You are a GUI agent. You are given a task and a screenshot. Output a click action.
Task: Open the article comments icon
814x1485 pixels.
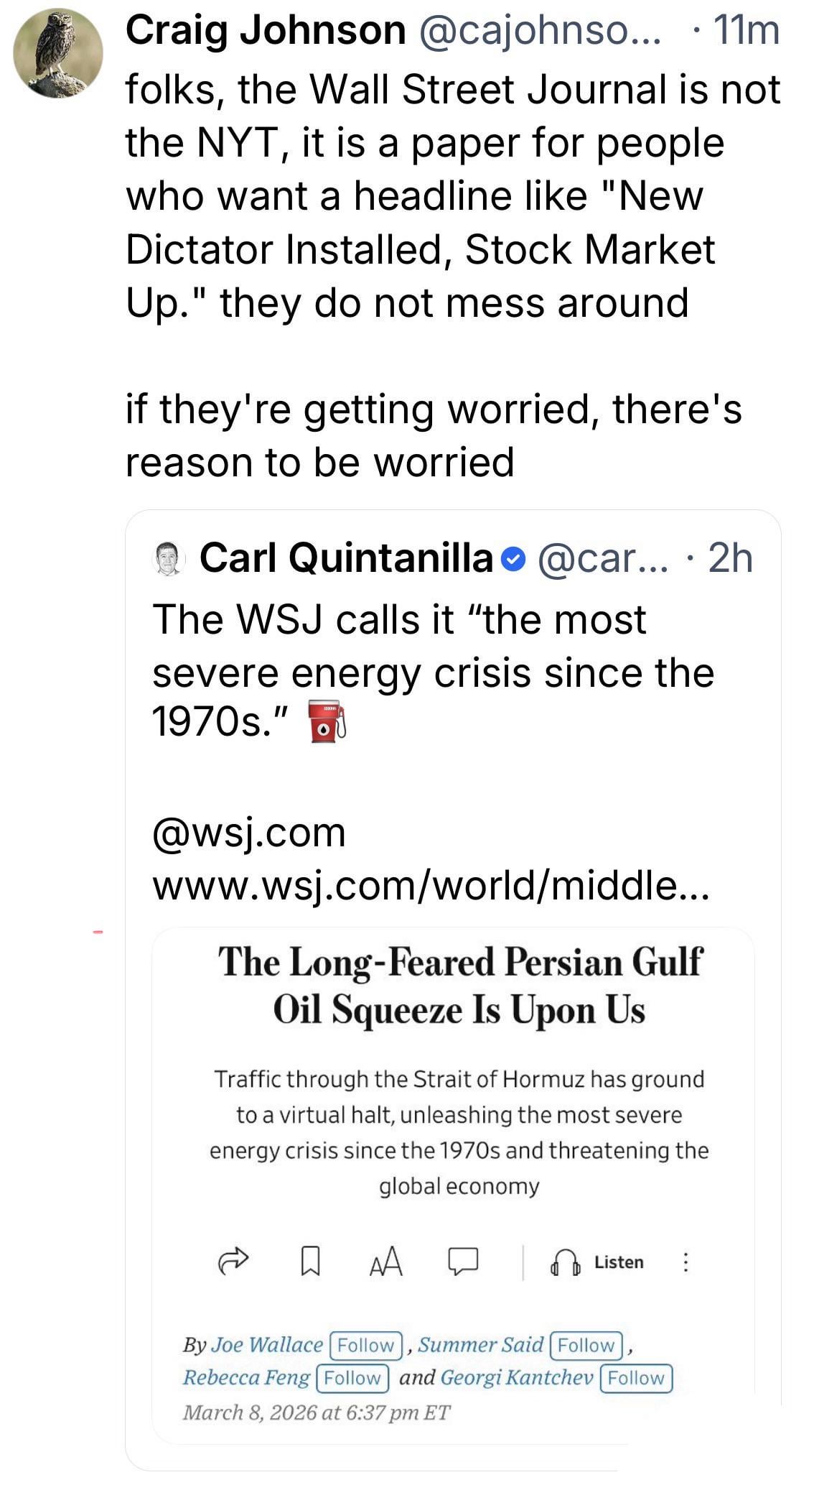point(463,1262)
